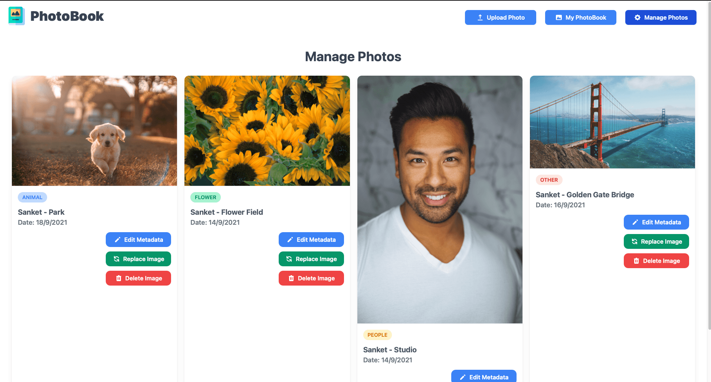711x382 pixels.
Task: Replace the Sanket - Flower Field image
Action: coord(311,259)
